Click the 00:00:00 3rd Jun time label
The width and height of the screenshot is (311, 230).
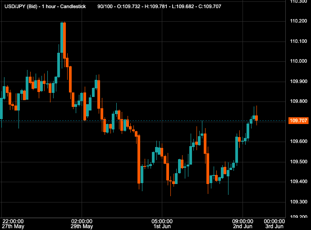(x=274, y=224)
